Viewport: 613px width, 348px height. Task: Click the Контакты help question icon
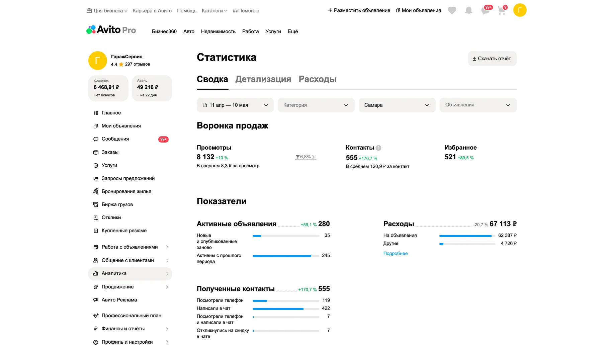(x=378, y=148)
